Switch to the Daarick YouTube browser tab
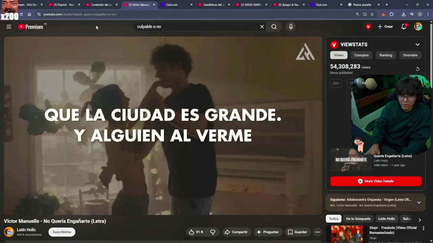 64,5
